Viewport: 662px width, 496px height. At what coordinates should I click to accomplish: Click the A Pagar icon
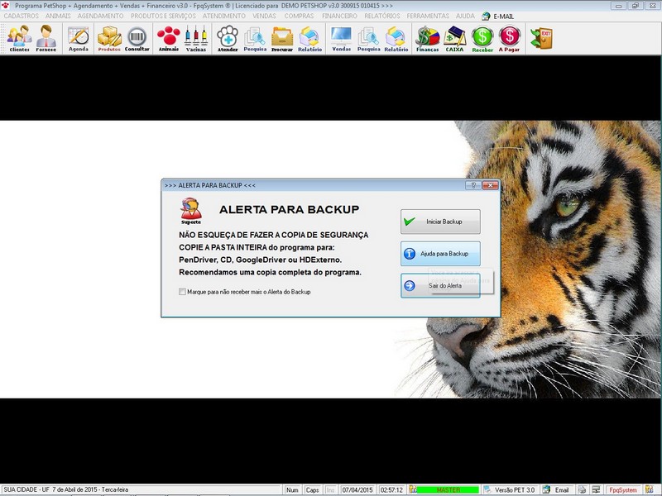click(510, 38)
